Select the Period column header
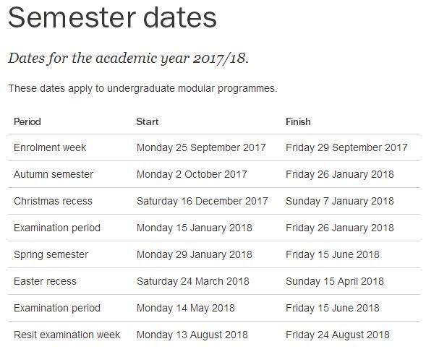The image size is (426, 357). [x=27, y=121]
